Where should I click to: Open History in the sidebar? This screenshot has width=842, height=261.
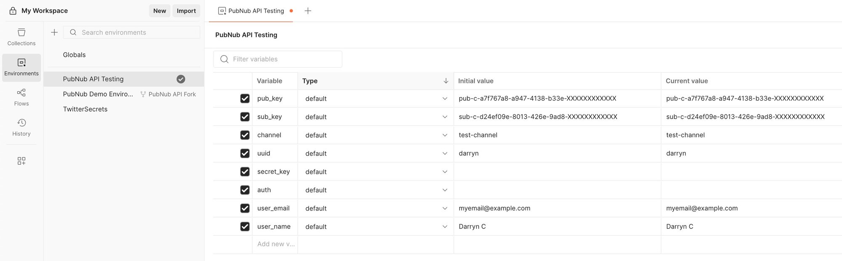(21, 128)
